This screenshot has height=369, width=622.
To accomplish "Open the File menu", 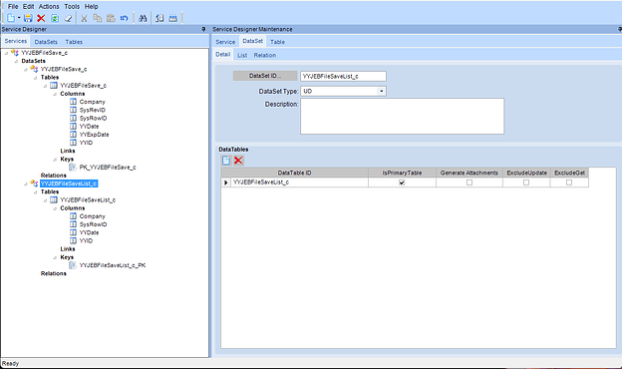I will pos(13,6).
